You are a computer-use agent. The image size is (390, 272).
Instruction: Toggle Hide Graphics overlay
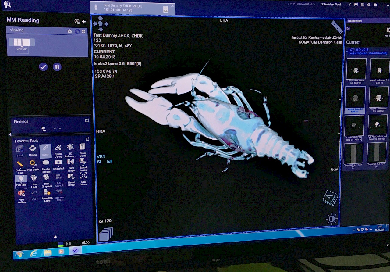[x=46, y=178]
